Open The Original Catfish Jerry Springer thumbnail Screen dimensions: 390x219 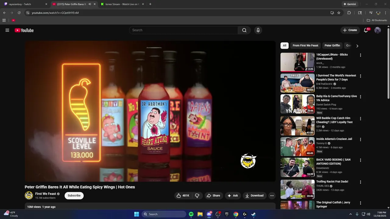click(297, 205)
